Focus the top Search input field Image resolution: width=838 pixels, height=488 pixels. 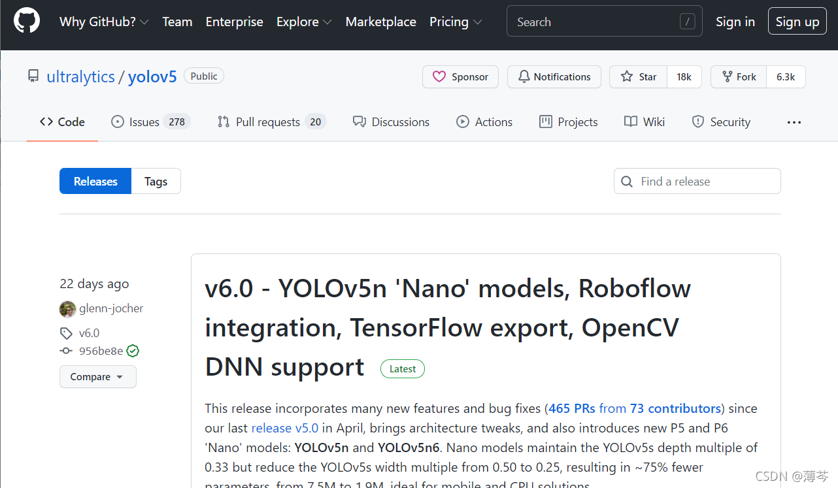pos(605,22)
